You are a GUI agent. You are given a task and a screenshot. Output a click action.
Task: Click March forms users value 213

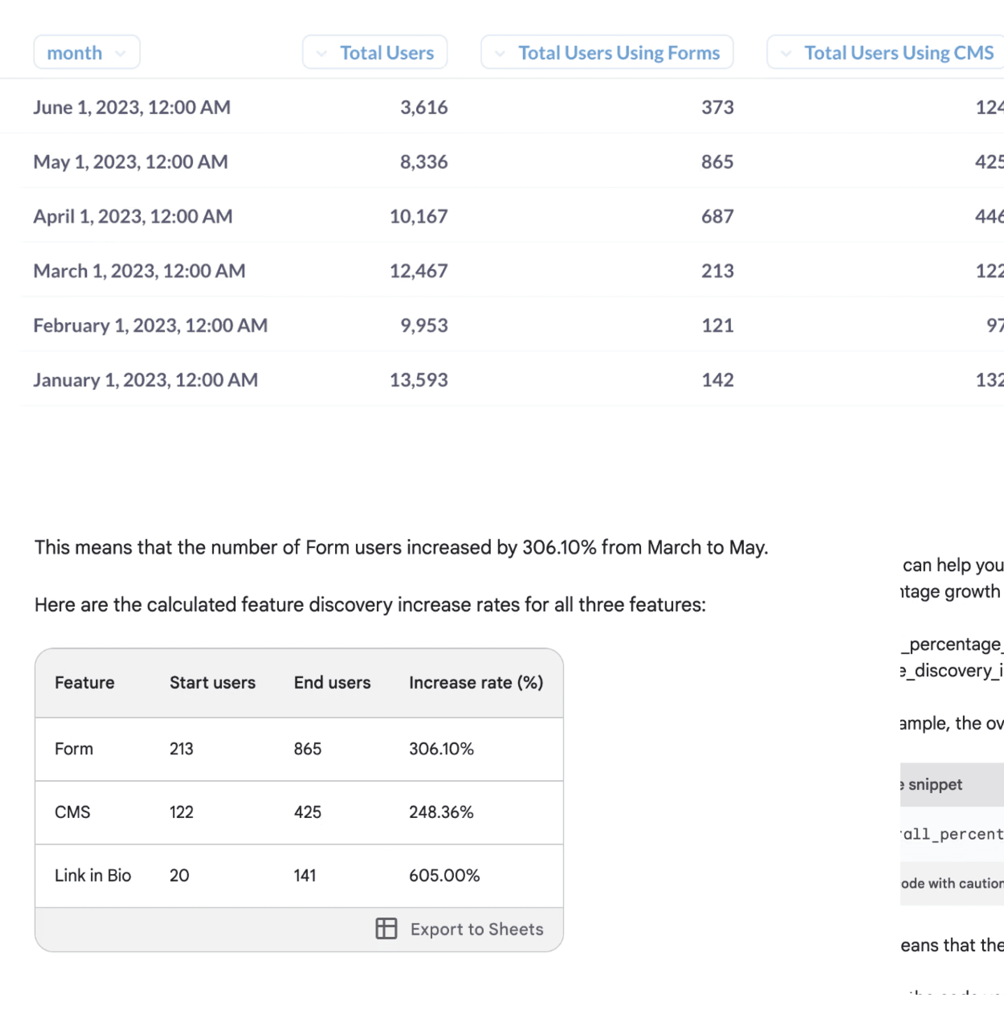717,271
